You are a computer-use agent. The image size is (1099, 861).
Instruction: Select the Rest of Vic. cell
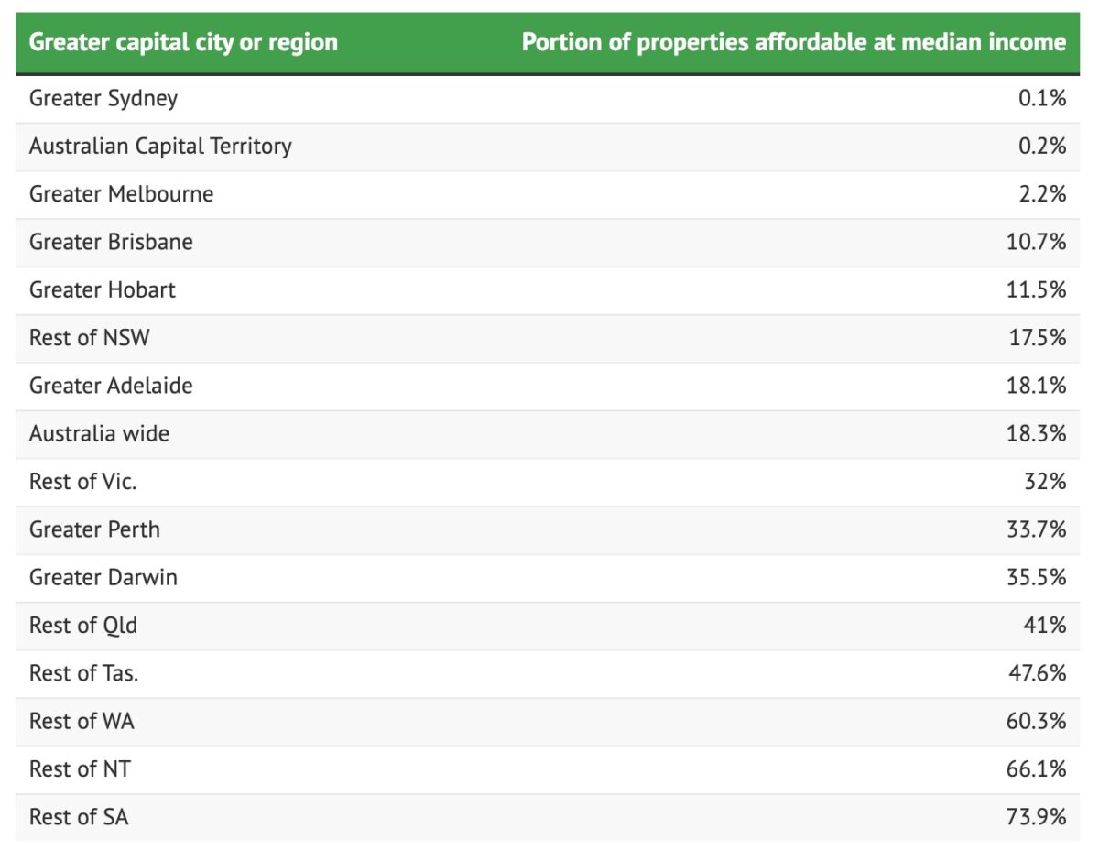click(82, 482)
